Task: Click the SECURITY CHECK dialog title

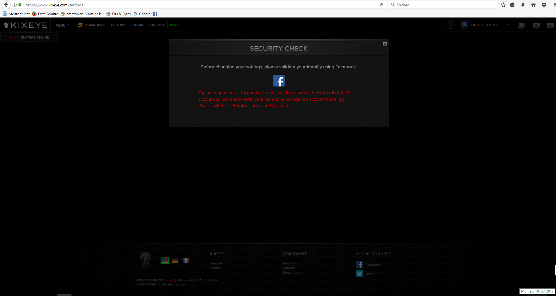Action: point(279,49)
